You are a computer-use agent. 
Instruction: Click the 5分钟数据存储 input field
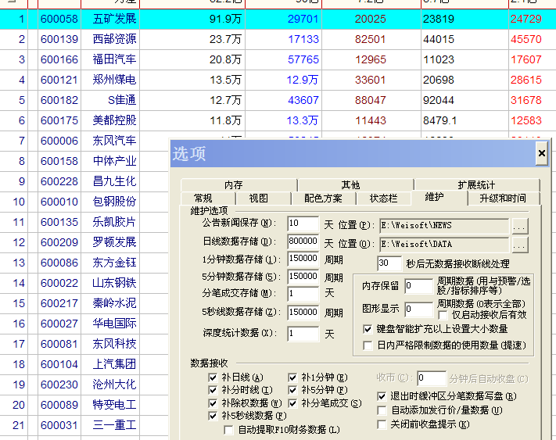point(303,277)
